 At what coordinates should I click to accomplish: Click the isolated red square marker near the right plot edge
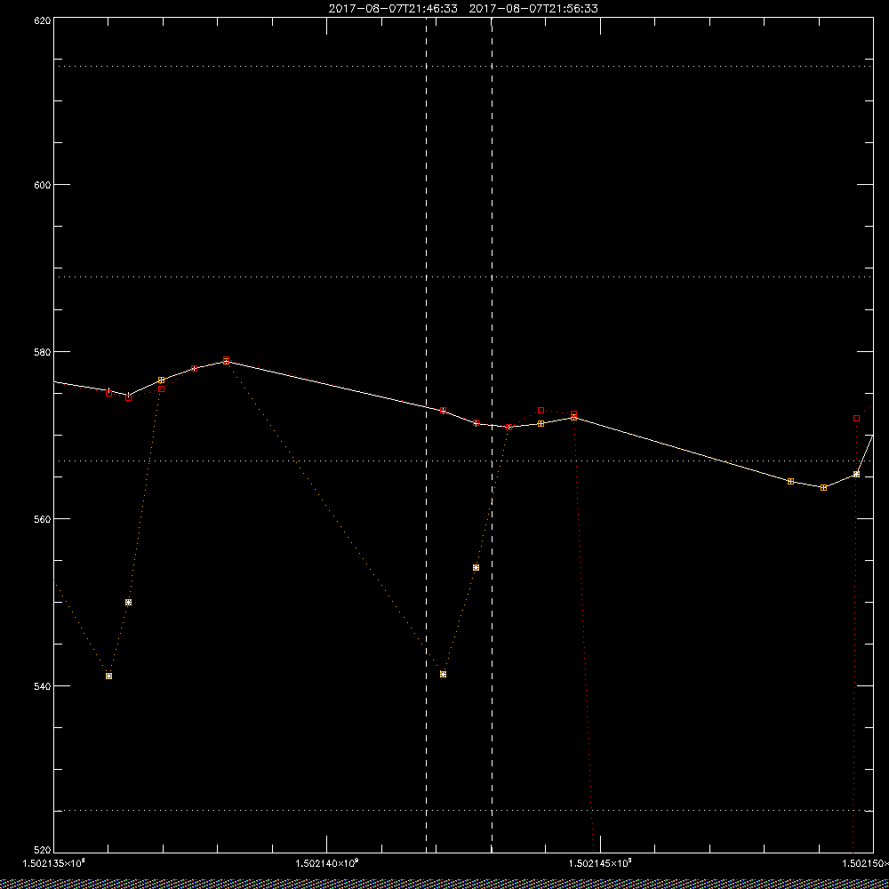(856, 419)
